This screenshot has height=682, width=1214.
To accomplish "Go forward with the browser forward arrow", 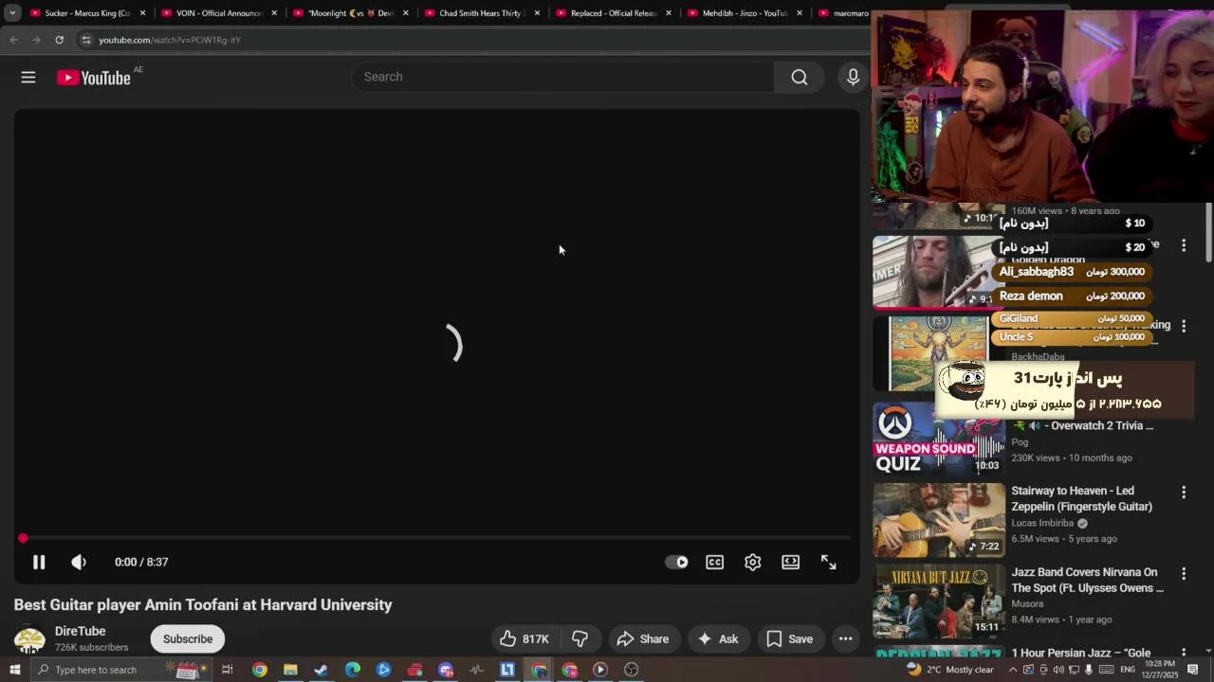I will tap(36, 40).
